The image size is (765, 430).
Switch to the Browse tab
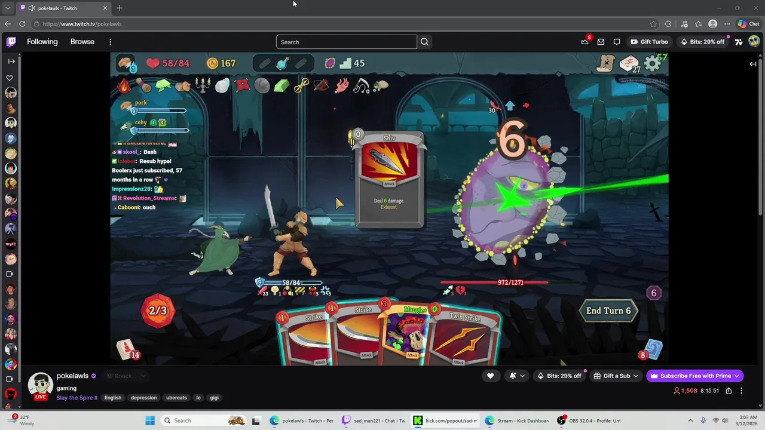pyautogui.click(x=82, y=42)
